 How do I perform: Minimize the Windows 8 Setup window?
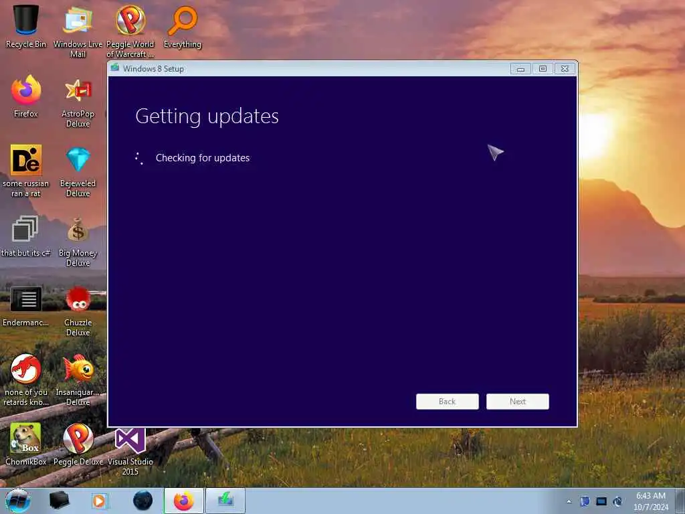click(x=520, y=69)
